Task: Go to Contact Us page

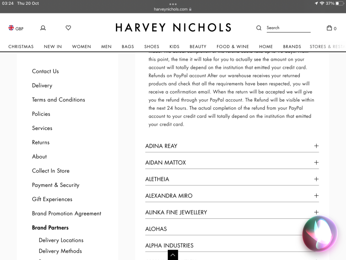Action: (45, 71)
